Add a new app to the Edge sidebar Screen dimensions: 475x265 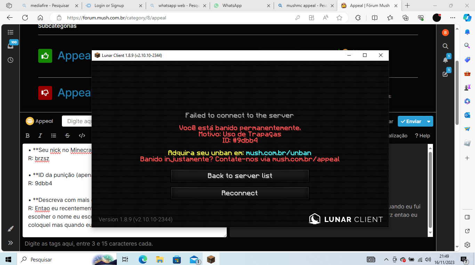[x=467, y=158]
